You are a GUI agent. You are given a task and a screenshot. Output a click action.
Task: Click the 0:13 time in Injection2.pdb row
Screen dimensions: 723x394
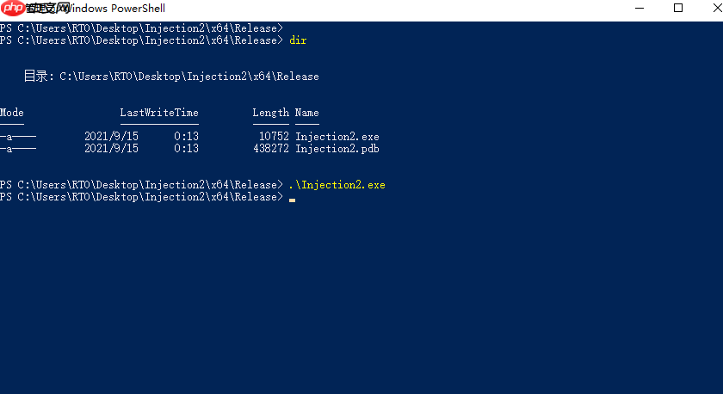pyautogui.click(x=186, y=149)
